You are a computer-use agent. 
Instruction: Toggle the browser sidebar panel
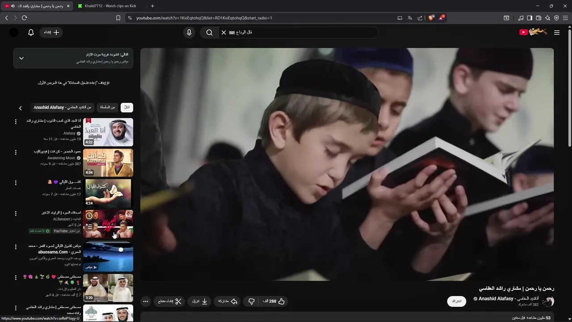tap(530, 18)
